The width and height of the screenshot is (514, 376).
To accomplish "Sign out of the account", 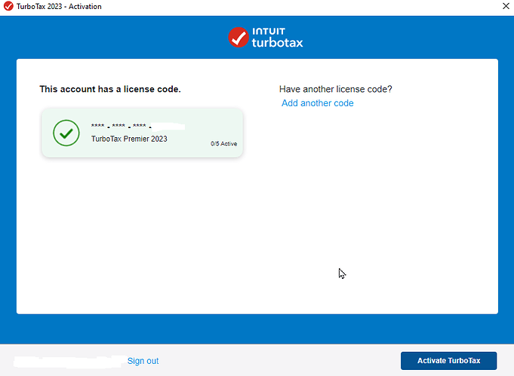I will [143, 361].
